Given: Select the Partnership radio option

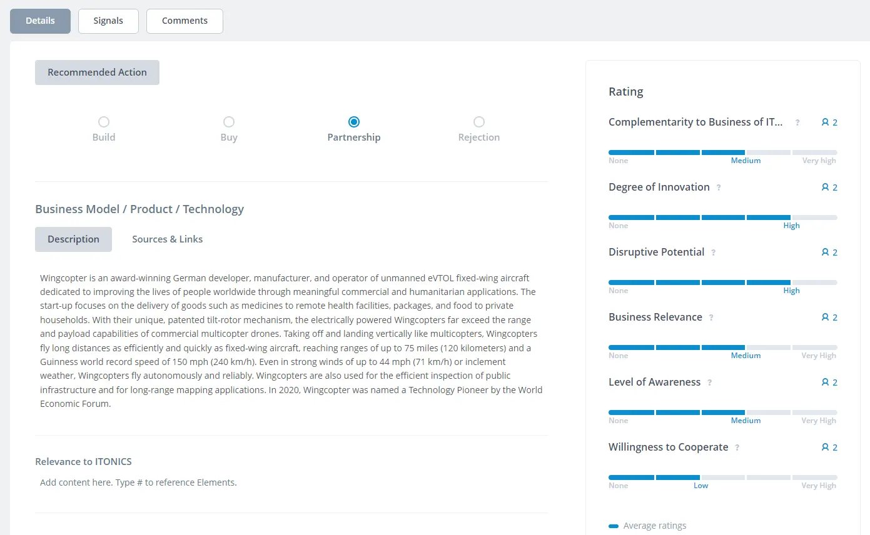Looking at the screenshot, I should pyautogui.click(x=354, y=122).
